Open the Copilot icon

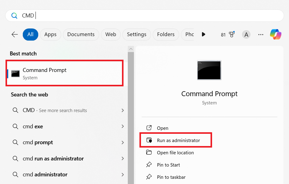coord(276,35)
